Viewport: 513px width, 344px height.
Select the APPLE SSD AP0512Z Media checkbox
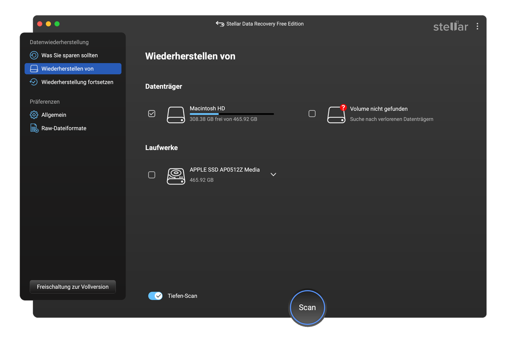[151, 175]
